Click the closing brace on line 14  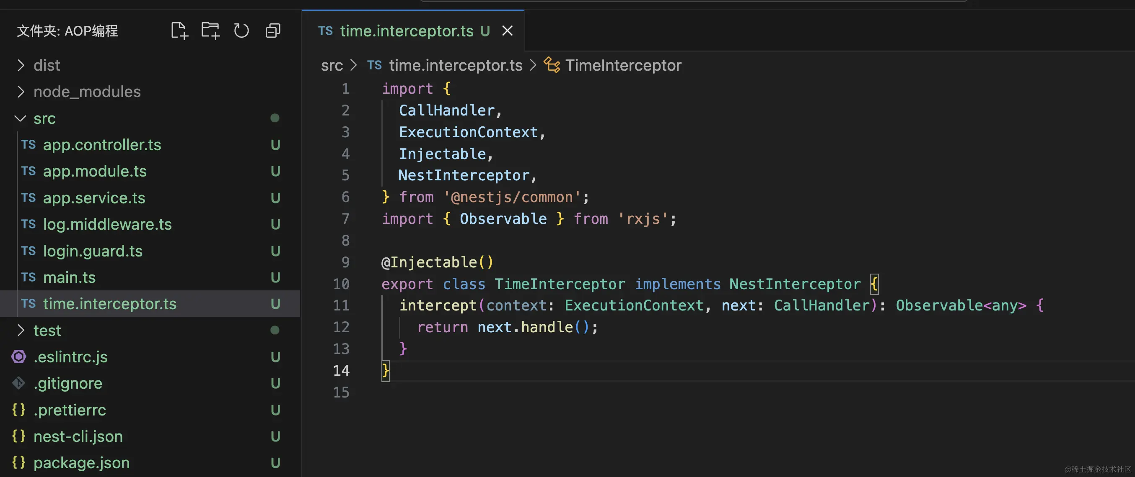[x=386, y=370]
